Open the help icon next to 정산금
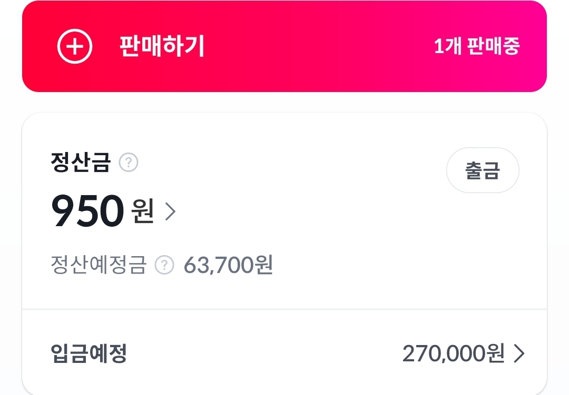Viewport: 569px width, 395px height. point(129,163)
